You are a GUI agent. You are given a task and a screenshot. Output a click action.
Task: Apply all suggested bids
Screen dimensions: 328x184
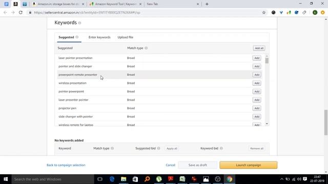coord(172,149)
